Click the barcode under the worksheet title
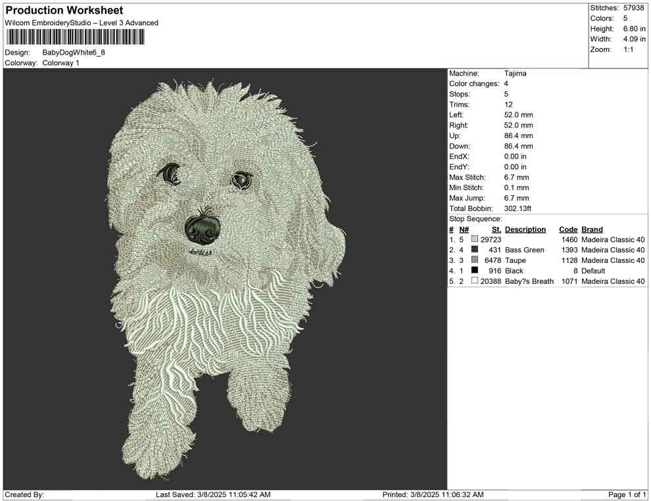 74,37
